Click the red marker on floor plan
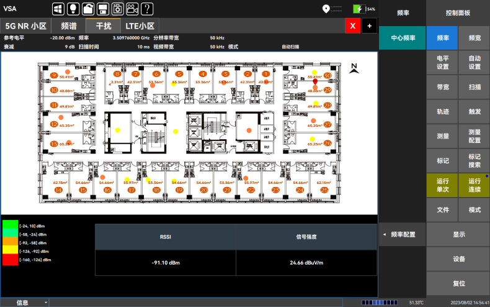This screenshot has width=490, height=307. pyautogui.click(x=315, y=81)
